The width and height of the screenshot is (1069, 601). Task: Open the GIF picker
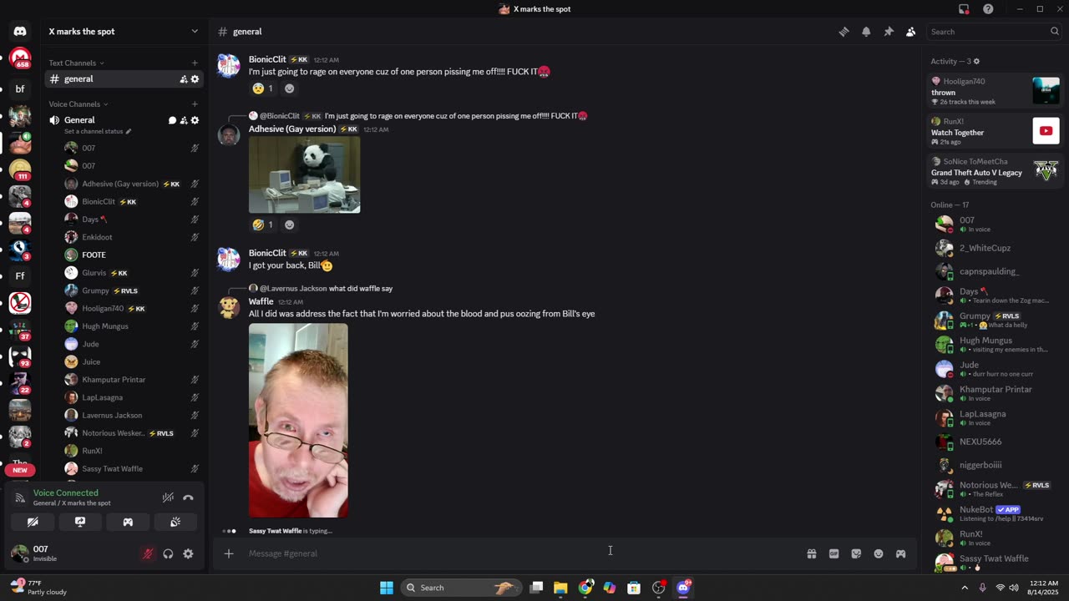click(x=833, y=553)
